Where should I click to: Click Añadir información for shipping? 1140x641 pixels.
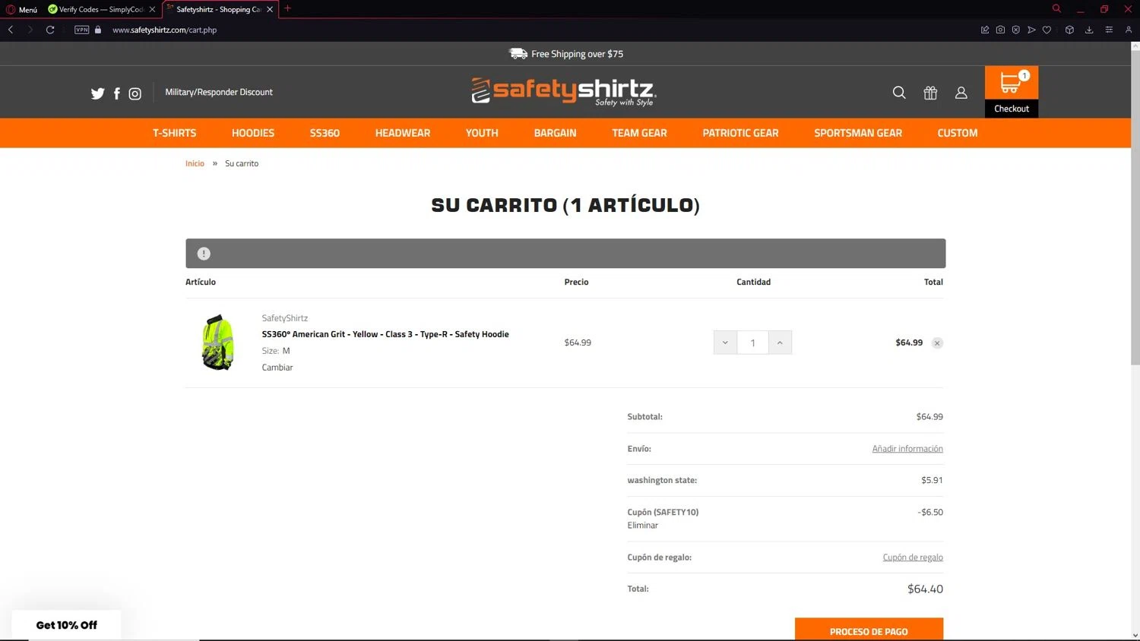[x=907, y=449]
